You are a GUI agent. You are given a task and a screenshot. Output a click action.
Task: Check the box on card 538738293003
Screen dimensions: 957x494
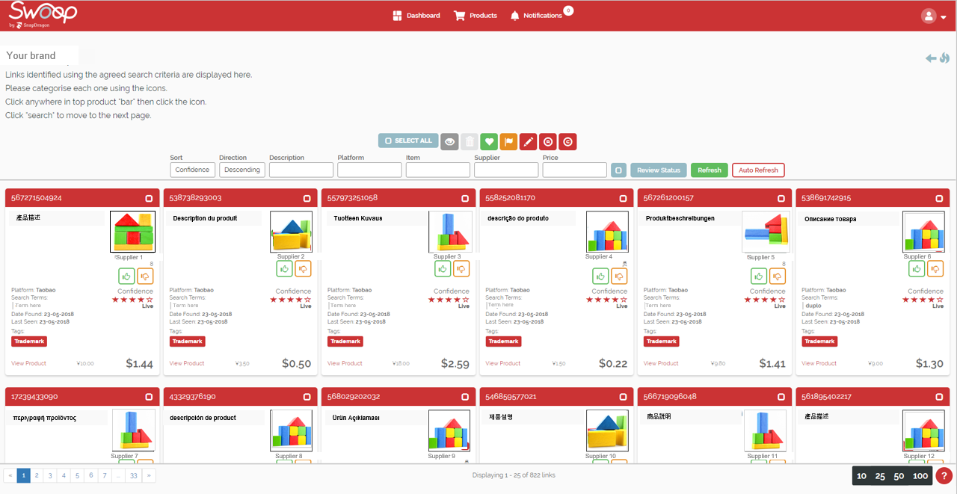tap(307, 199)
